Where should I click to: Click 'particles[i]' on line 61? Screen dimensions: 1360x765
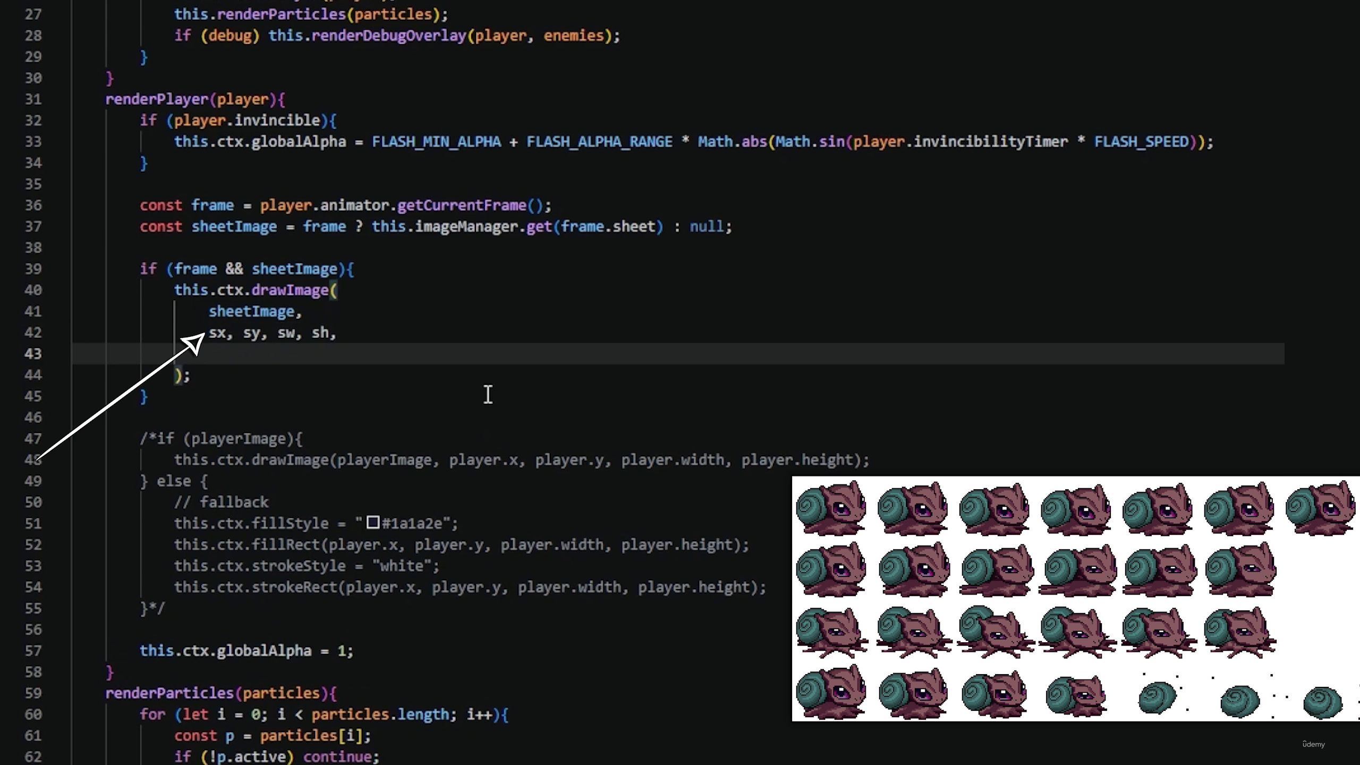[x=311, y=736]
